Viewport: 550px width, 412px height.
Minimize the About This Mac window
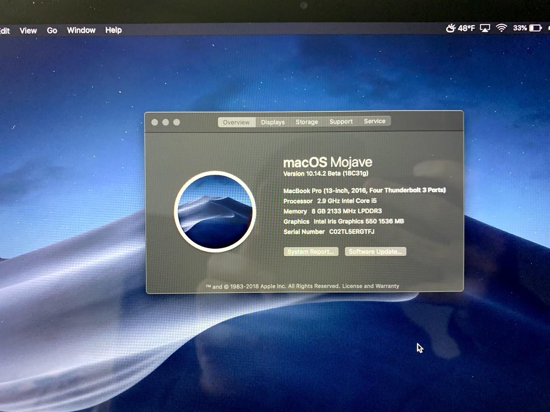[166, 122]
